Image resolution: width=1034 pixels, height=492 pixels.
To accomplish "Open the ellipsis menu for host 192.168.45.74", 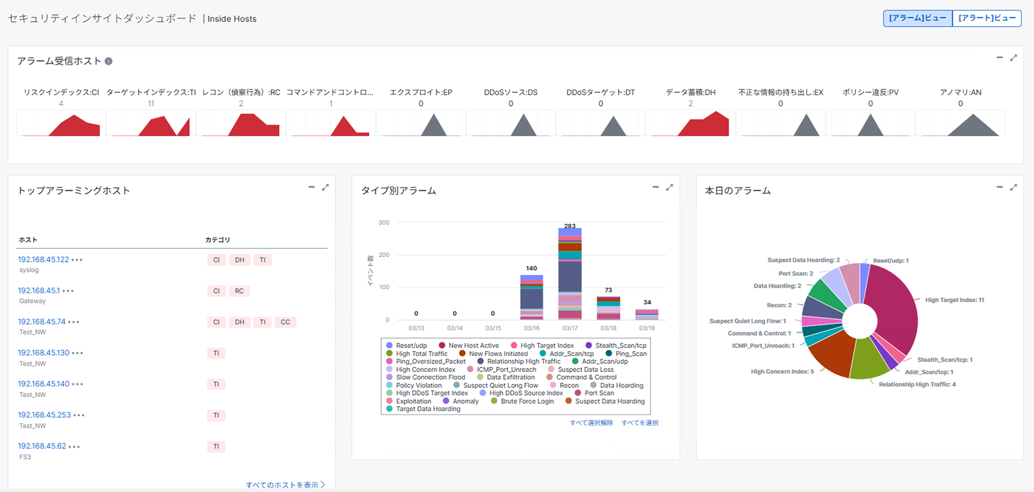I will coord(74,322).
